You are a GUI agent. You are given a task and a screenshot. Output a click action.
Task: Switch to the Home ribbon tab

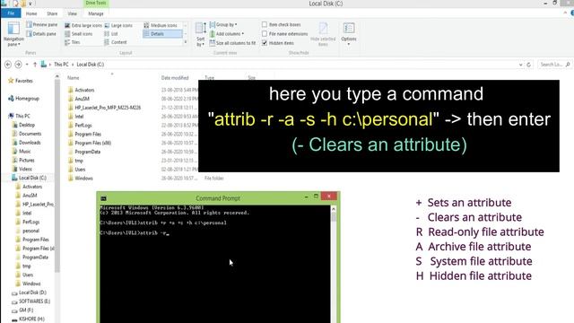click(x=31, y=13)
